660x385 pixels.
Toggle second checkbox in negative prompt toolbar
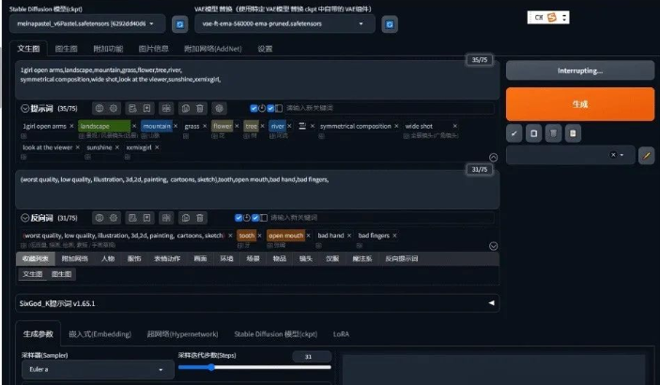[x=255, y=218]
